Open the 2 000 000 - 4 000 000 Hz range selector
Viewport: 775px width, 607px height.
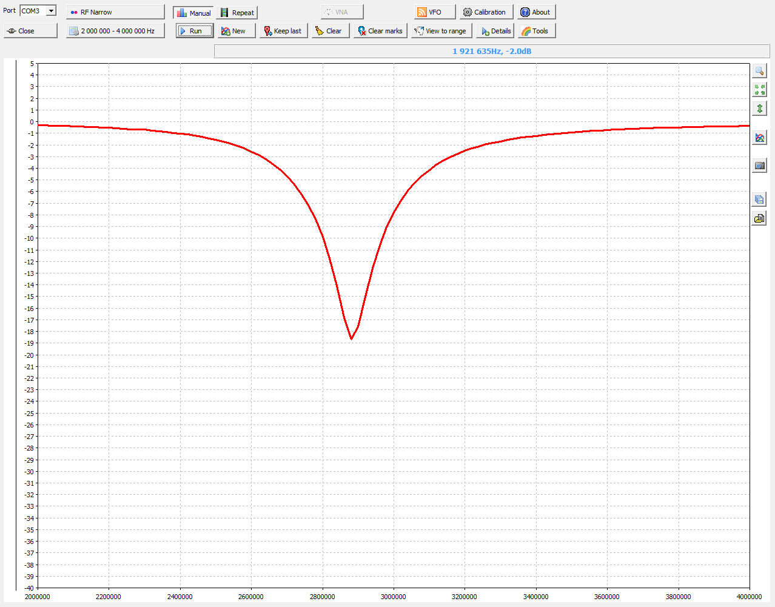pos(115,31)
